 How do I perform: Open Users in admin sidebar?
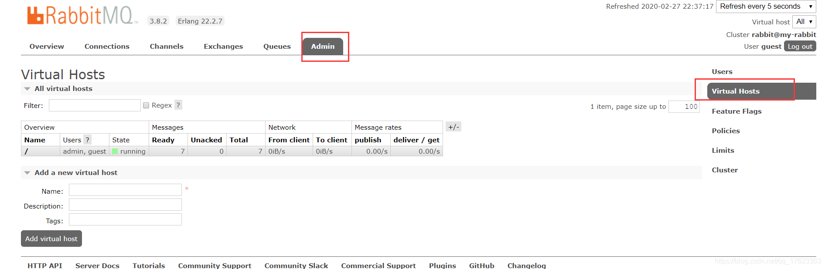click(722, 71)
